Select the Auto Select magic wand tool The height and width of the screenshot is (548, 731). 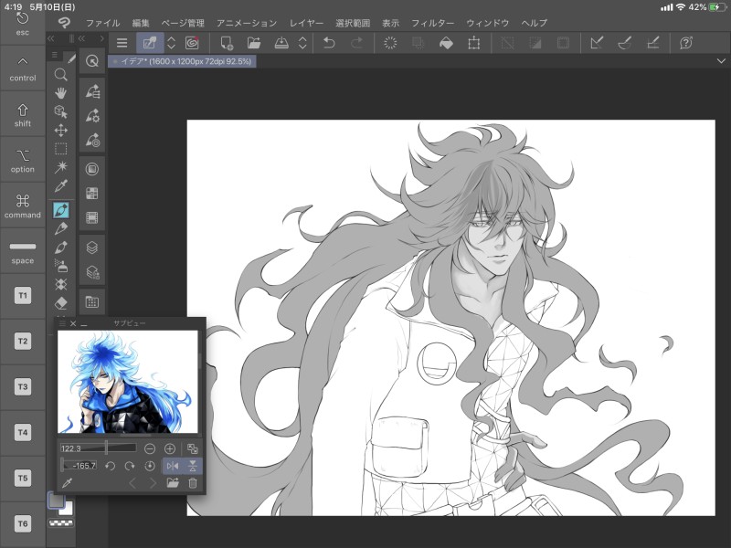pos(60,167)
